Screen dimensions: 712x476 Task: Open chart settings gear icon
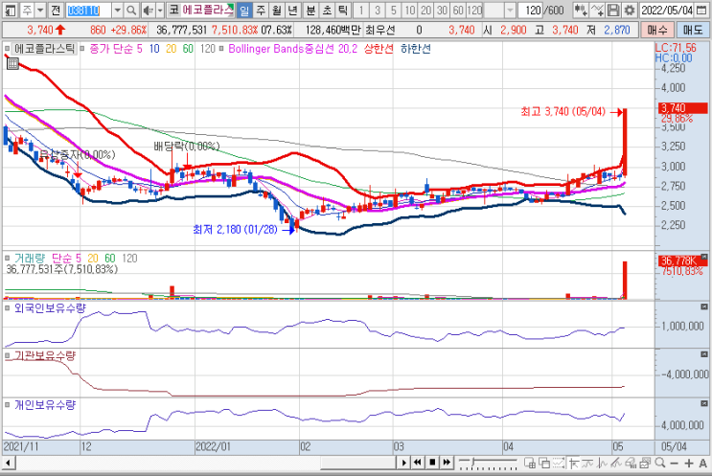[630, 10]
